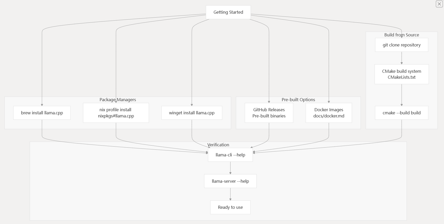Click the llama-server --help node
The image size is (444, 224).
click(230, 181)
